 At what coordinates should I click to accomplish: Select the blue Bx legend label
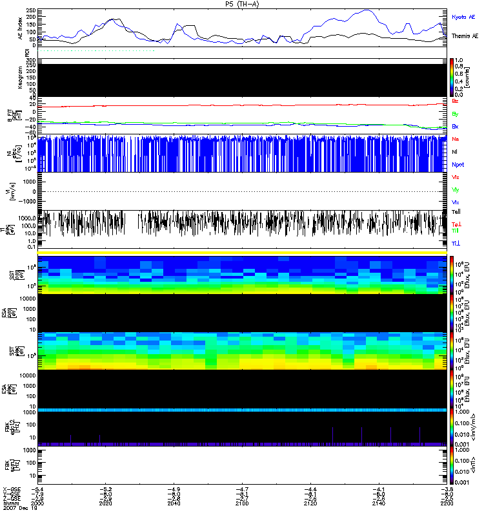pos(456,127)
